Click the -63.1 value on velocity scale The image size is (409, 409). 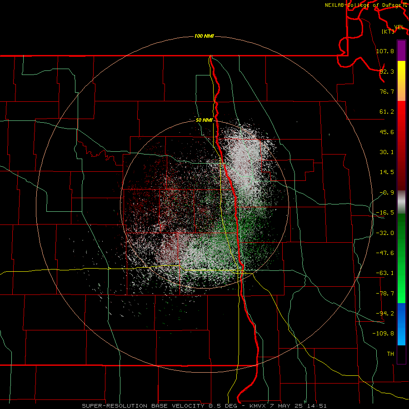385,273
